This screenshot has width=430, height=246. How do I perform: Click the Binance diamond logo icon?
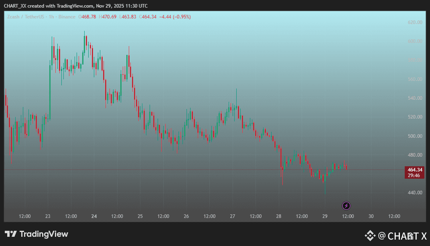click(x=370, y=236)
